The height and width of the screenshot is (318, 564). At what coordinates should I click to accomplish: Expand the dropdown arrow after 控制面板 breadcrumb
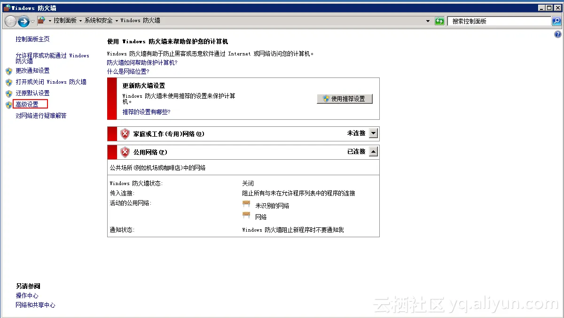coord(80,21)
